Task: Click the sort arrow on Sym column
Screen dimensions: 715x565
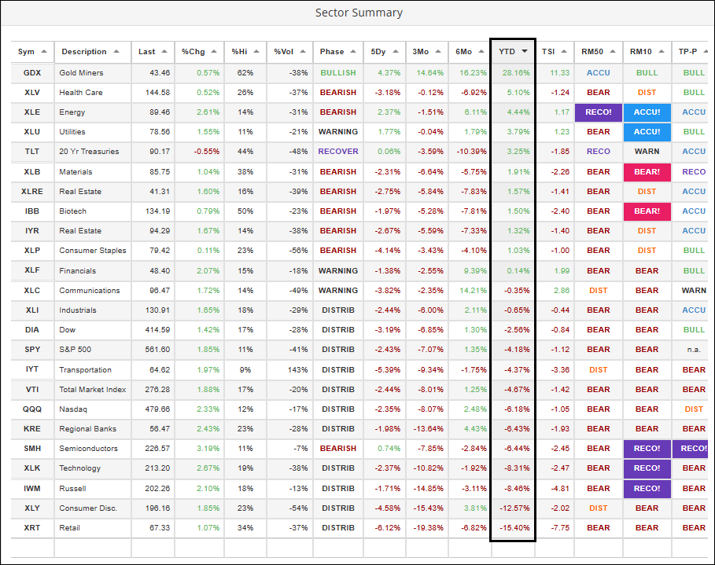Action: (x=44, y=52)
